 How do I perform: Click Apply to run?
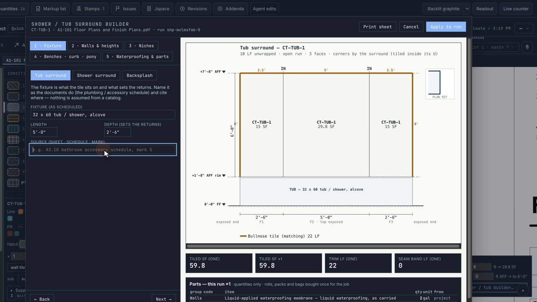tap(446, 27)
